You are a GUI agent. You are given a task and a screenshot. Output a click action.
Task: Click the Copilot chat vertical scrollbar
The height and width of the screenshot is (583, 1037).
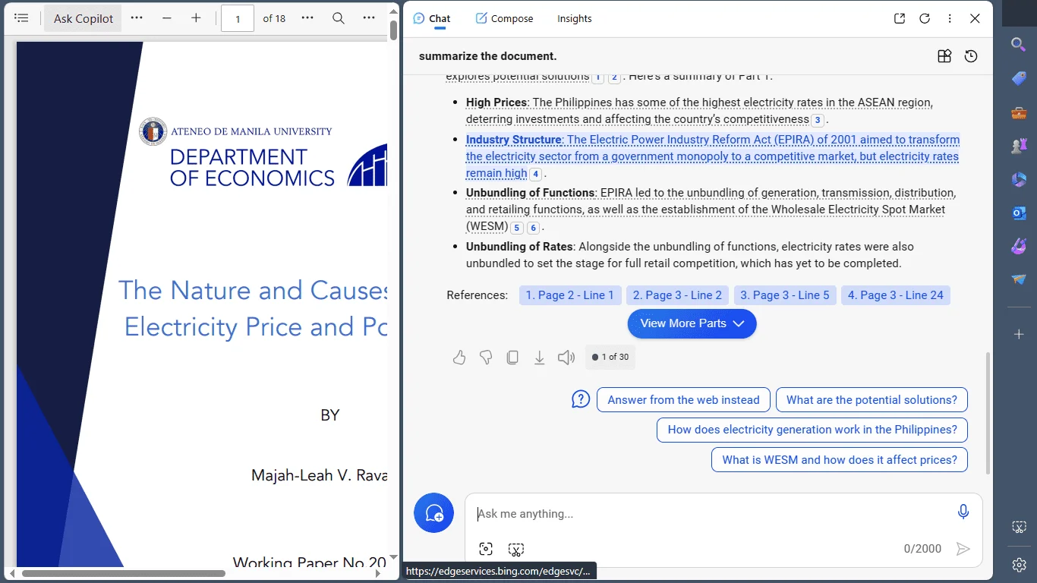click(988, 414)
